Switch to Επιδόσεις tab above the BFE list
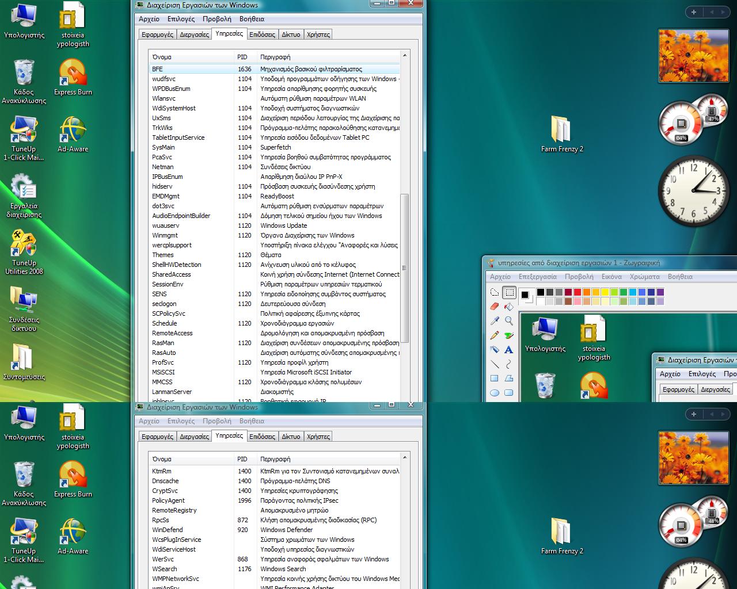This screenshot has width=737, height=589. click(262, 35)
